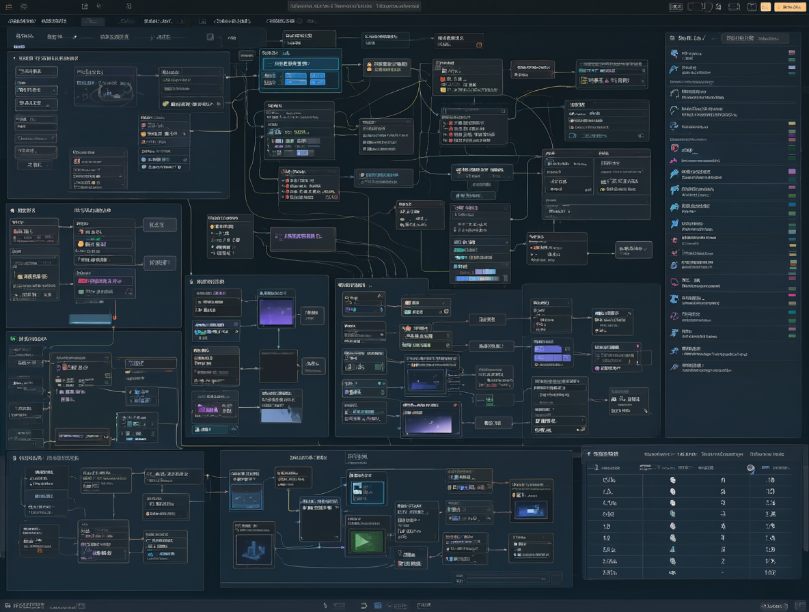This screenshot has width=809, height=612.
Task: Select the red square icon in right list panel
Action: click(x=674, y=148)
